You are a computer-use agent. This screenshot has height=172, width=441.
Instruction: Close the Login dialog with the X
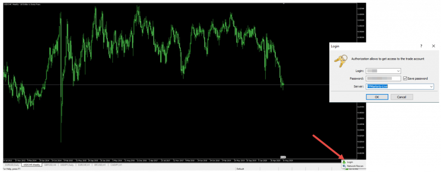click(x=433, y=46)
